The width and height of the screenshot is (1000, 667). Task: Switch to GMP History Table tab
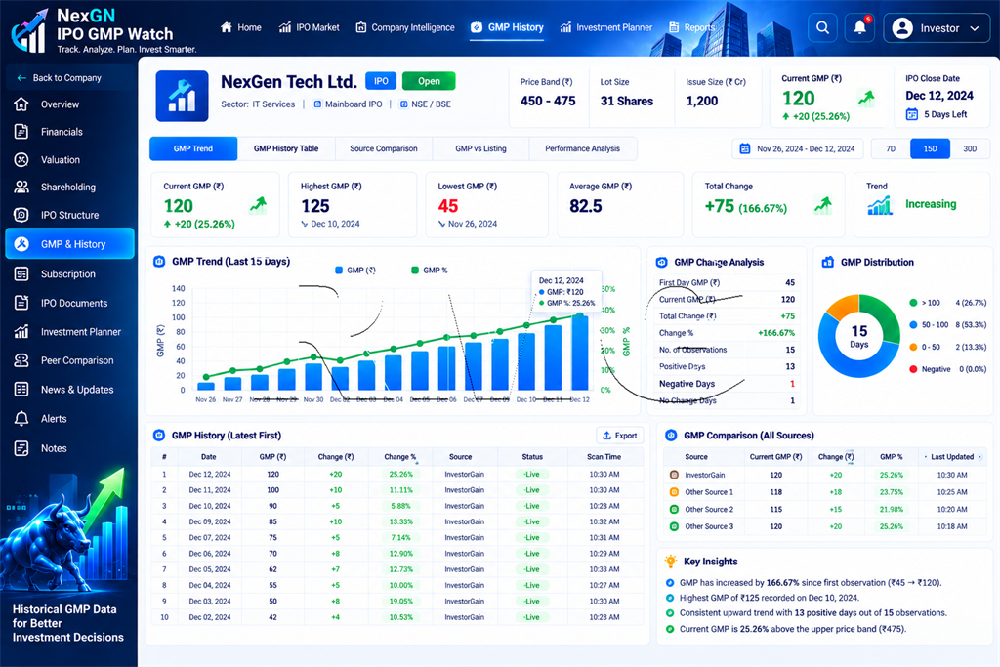(286, 148)
